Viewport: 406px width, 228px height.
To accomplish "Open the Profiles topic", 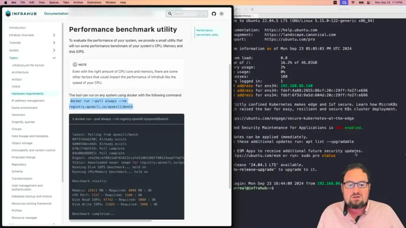I will [17, 211].
